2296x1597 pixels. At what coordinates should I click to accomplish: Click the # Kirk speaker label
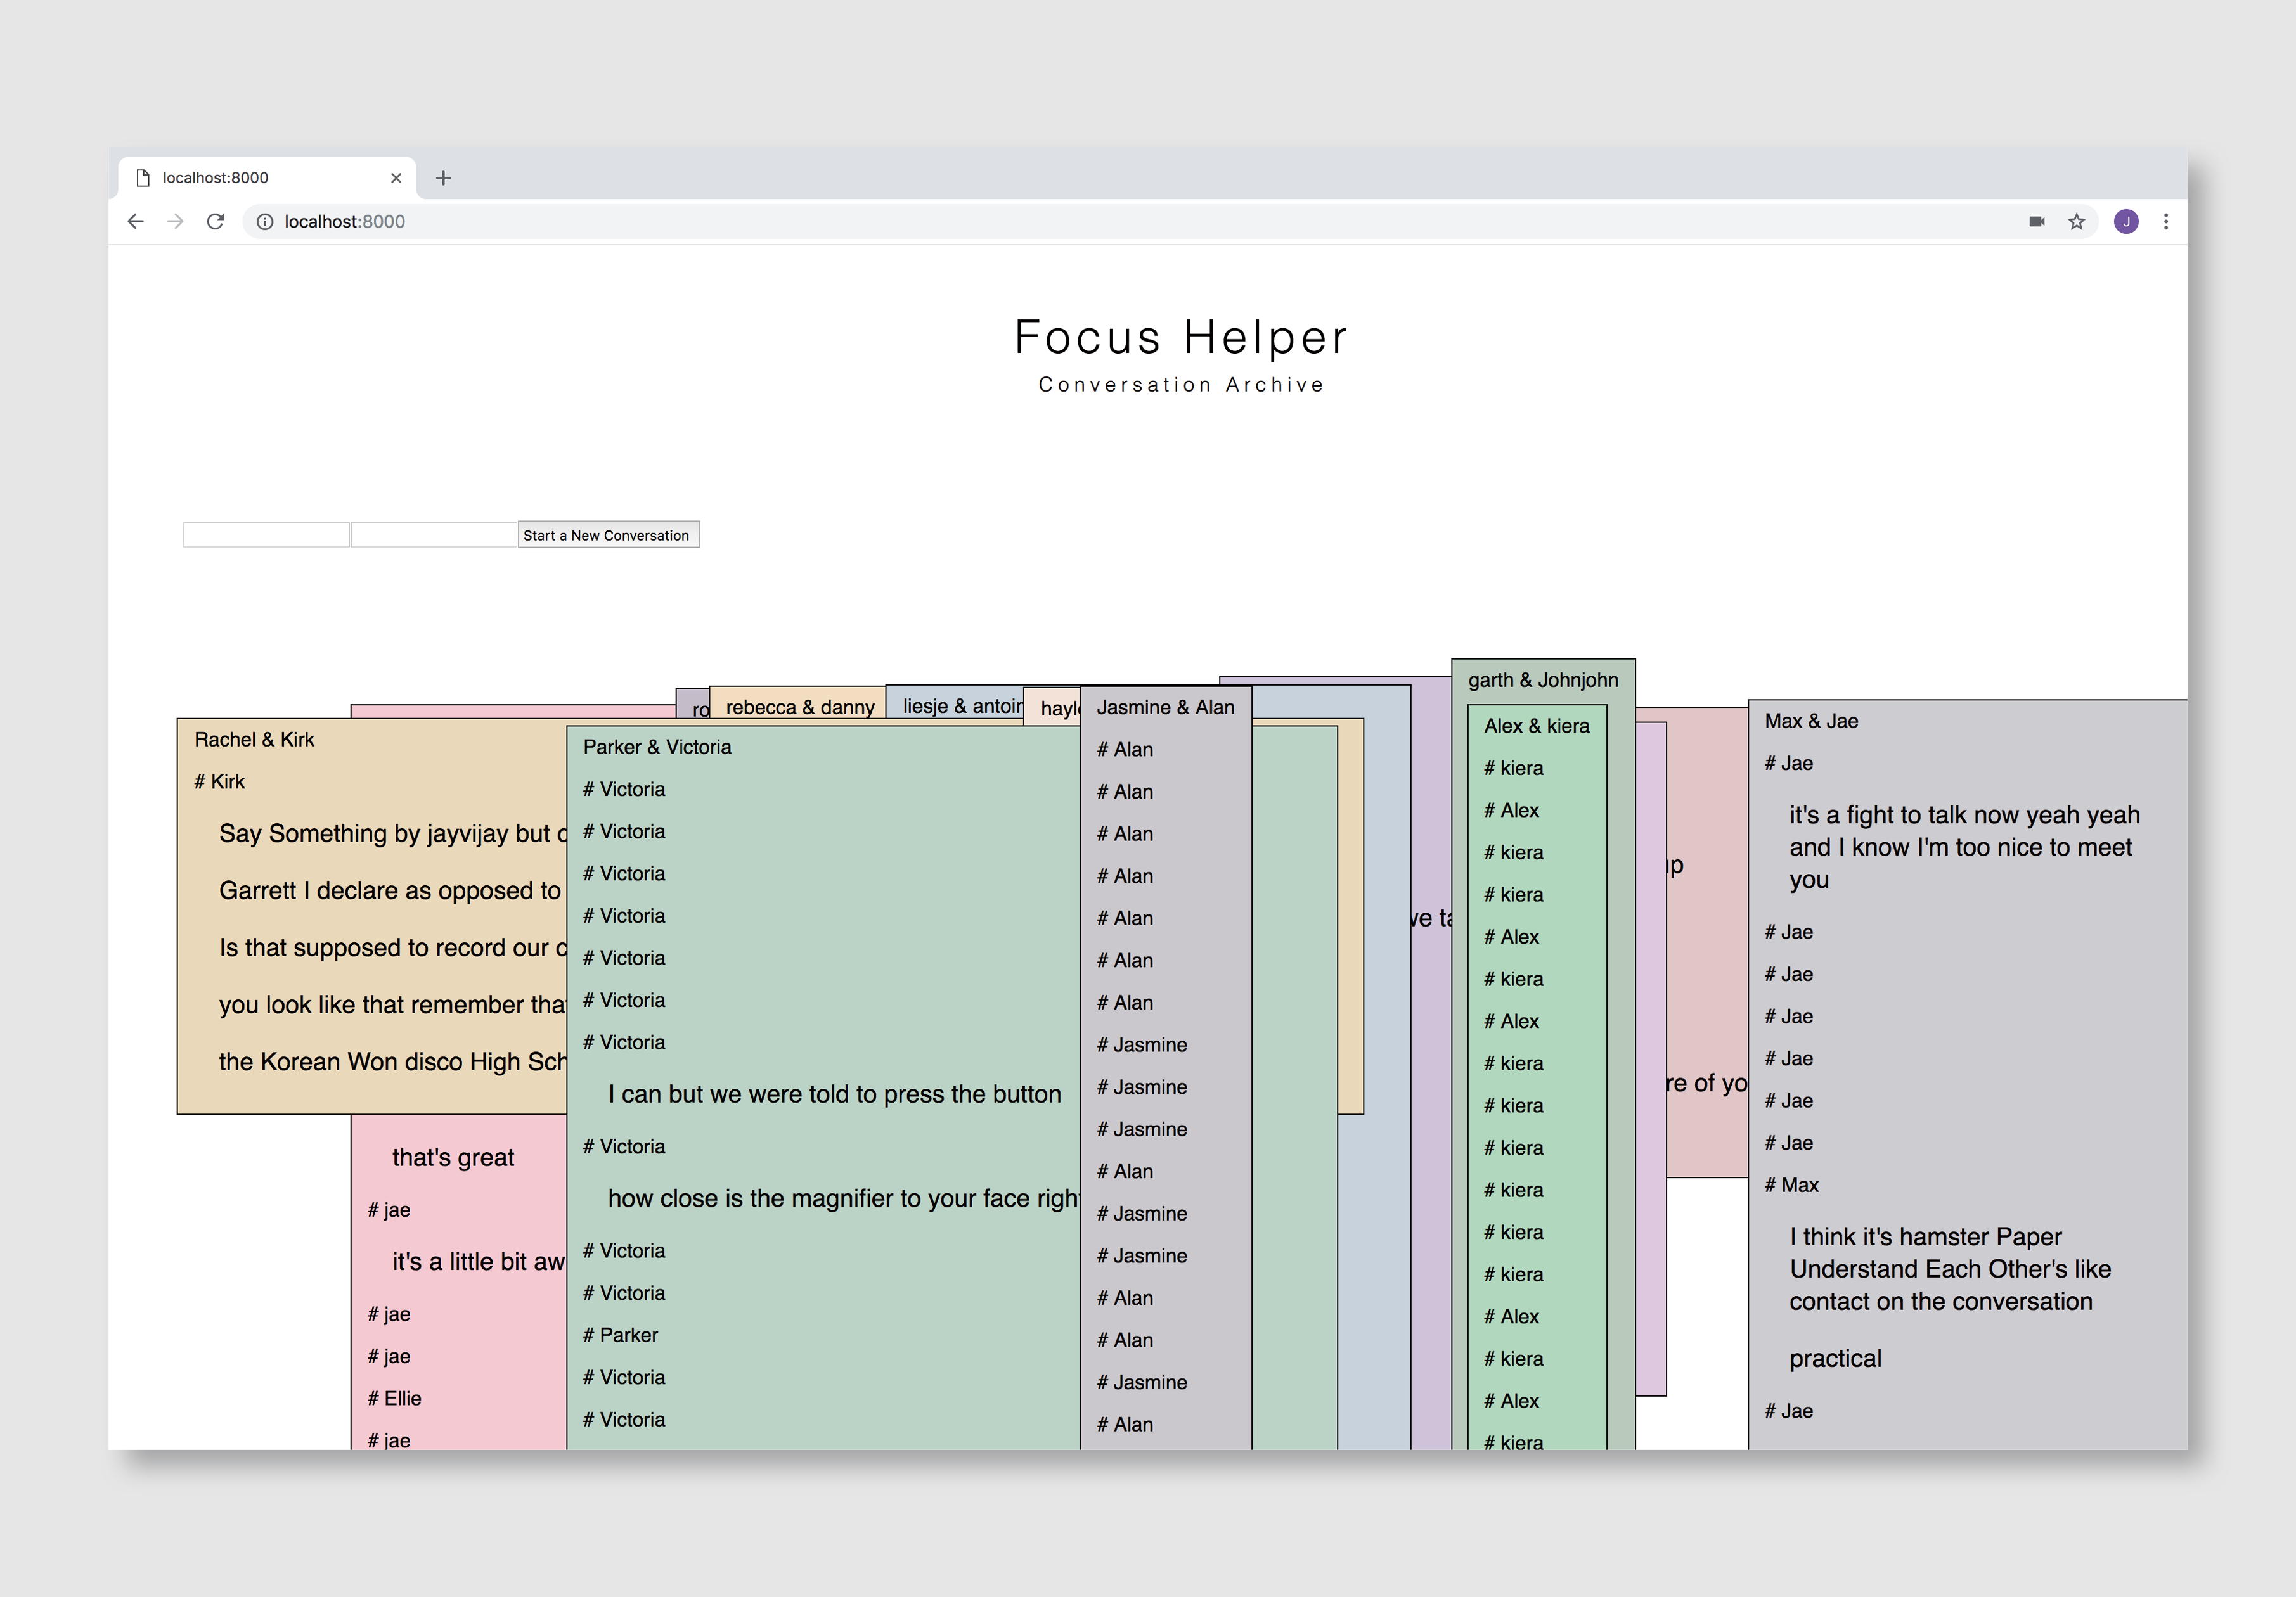coord(219,782)
